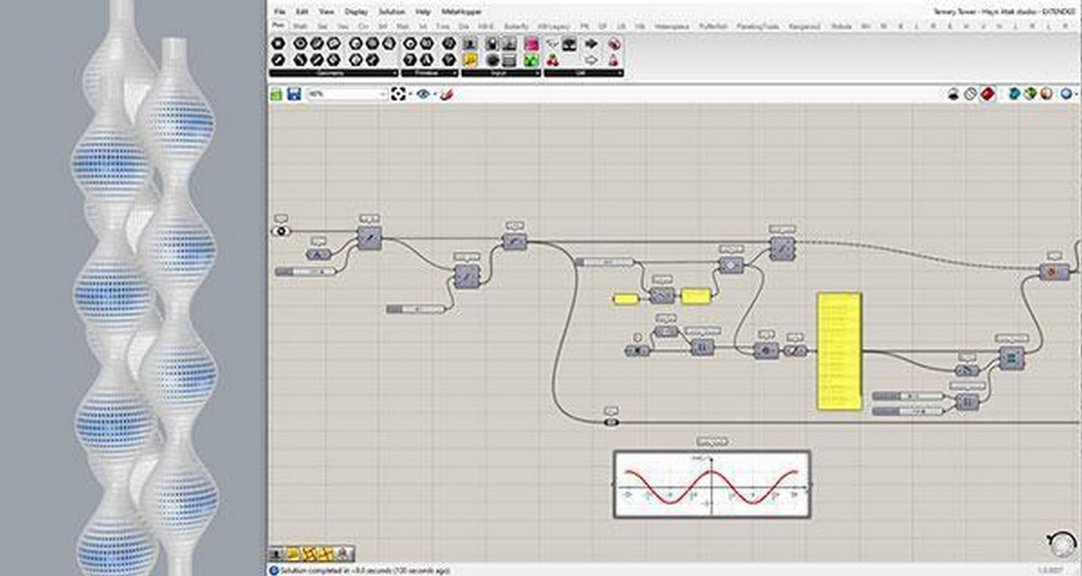The width and height of the screenshot is (1082, 576).
Task: Click the Vector parameter icon below Point
Action: (x=278, y=60)
